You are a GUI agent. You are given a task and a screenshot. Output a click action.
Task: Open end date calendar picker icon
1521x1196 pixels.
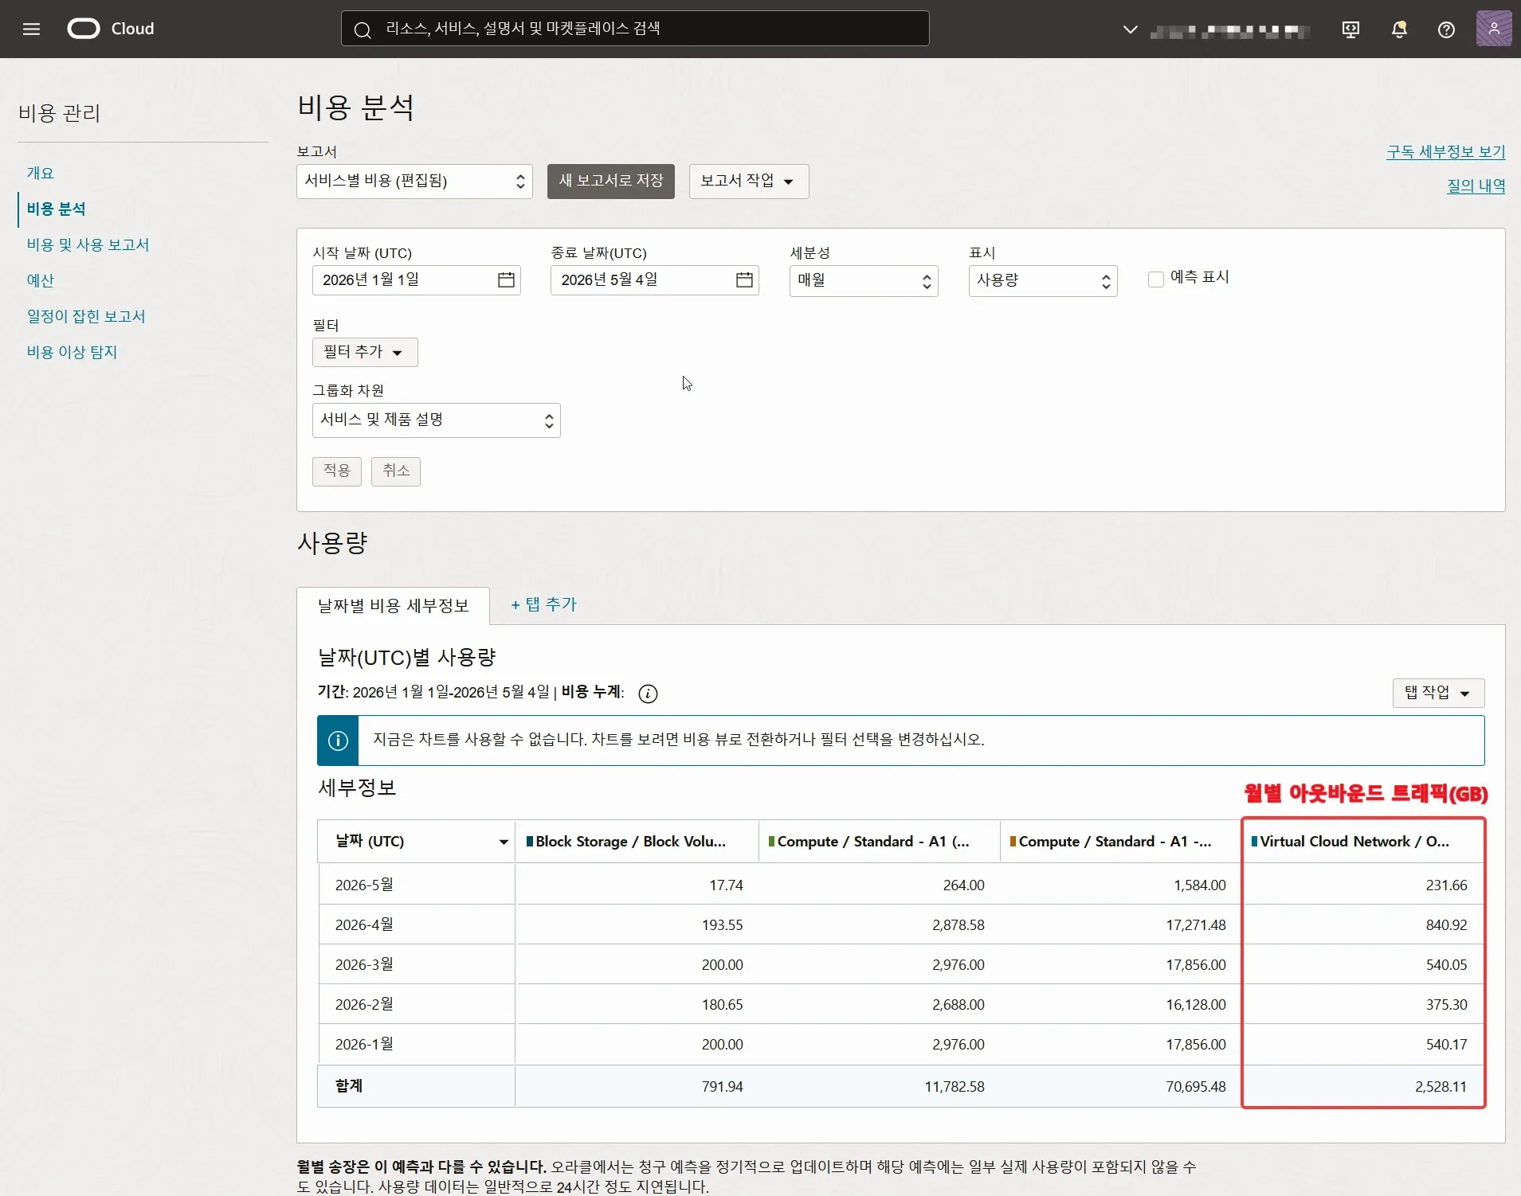pyautogui.click(x=744, y=279)
